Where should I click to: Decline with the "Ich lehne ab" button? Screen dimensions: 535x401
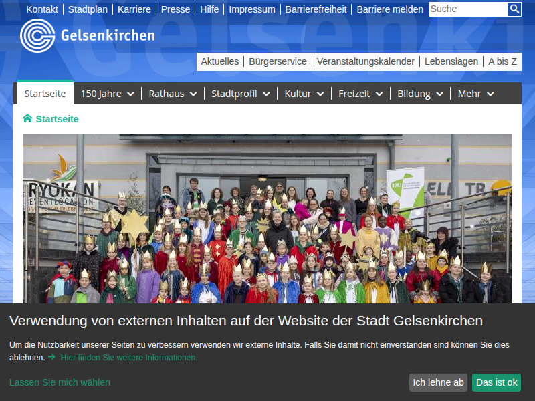coord(438,382)
